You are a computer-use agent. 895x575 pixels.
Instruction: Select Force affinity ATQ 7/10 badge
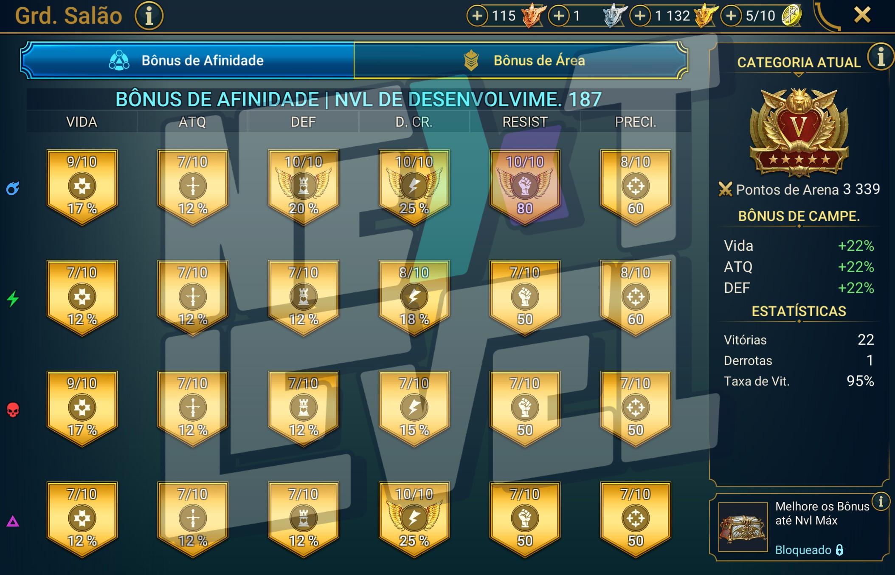193,408
